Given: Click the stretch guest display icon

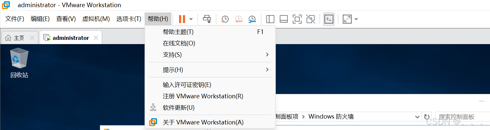Looking at the screenshot, I should (x=347, y=19).
